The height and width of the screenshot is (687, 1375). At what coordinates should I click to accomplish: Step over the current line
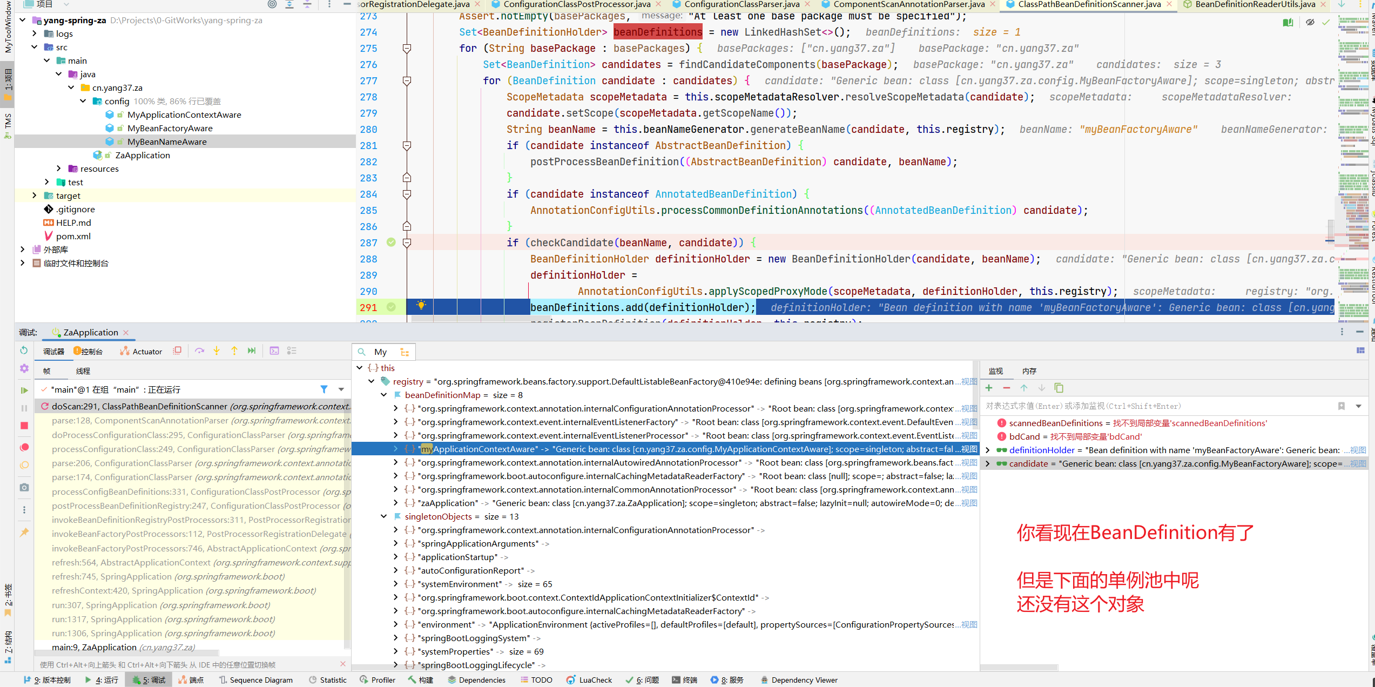(199, 351)
